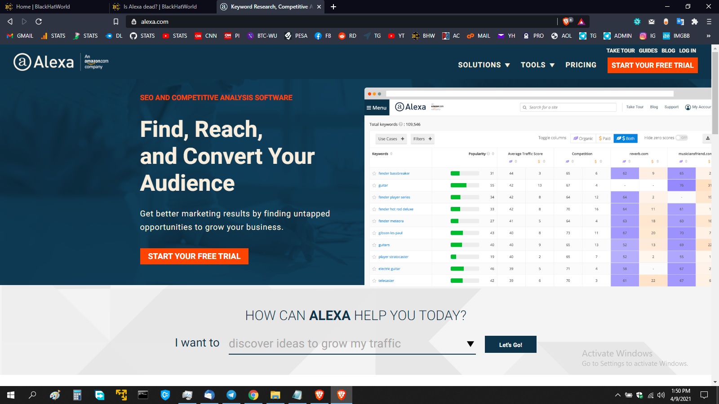This screenshot has height=404, width=719.
Task: Go to the PRICING page
Action: pyautogui.click(x=581, y=65)
